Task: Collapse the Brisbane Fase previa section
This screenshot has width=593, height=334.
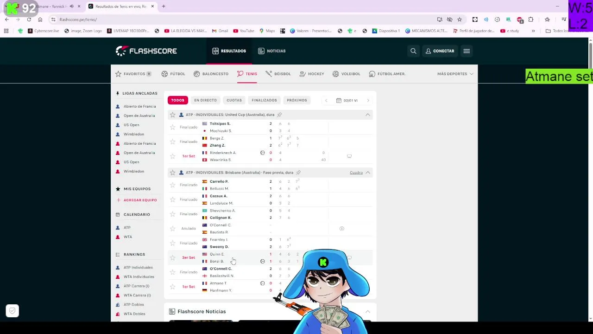Action: click(368, 173)
